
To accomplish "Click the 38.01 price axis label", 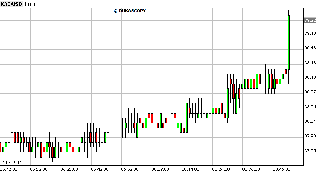I will 310,121.
